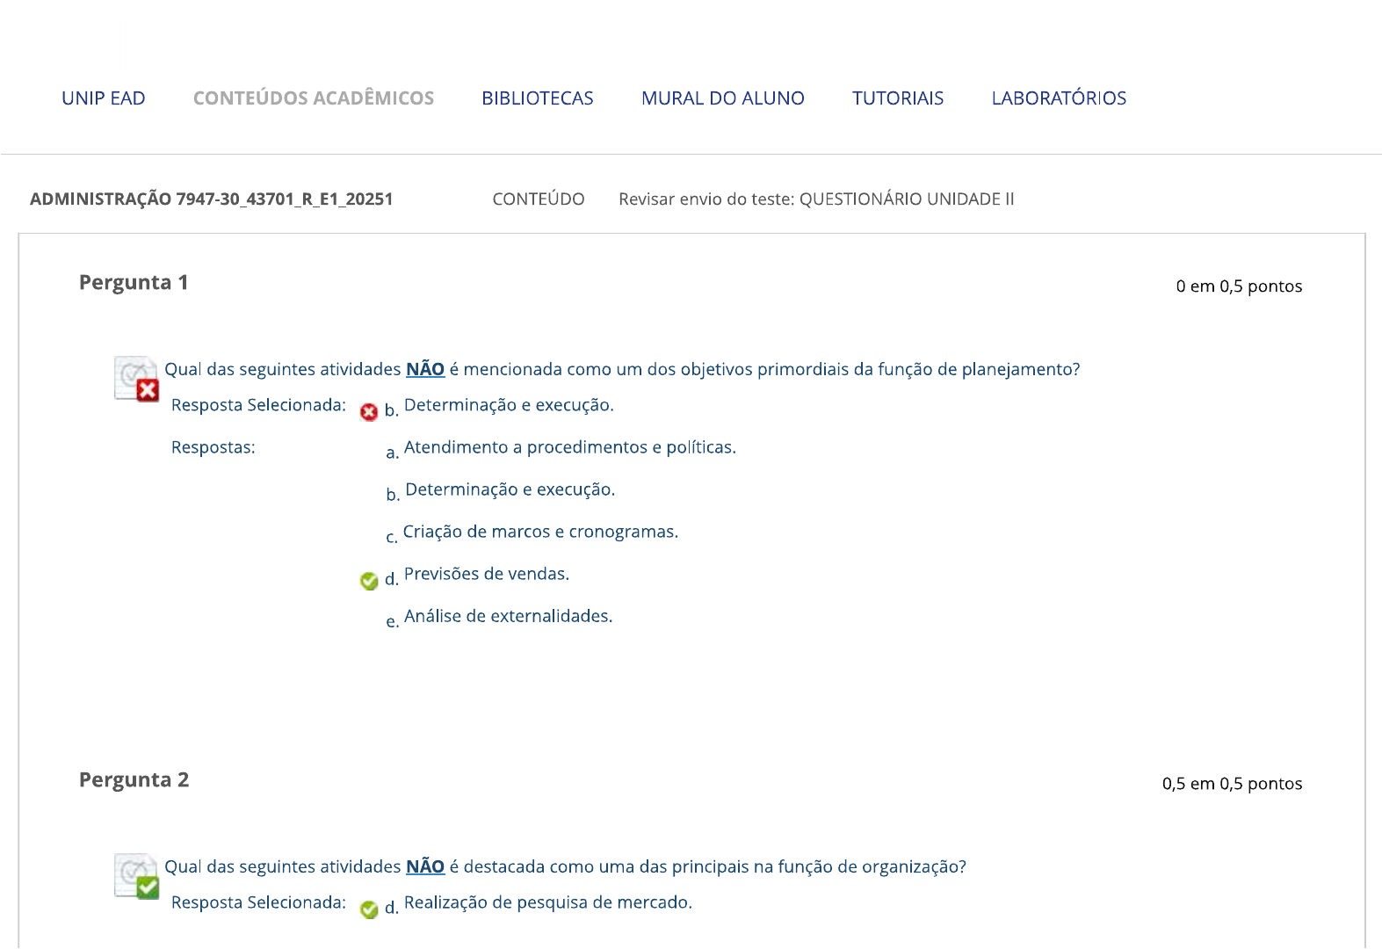
Task: Select answer e Análise de externalidades
Action: 508,616
